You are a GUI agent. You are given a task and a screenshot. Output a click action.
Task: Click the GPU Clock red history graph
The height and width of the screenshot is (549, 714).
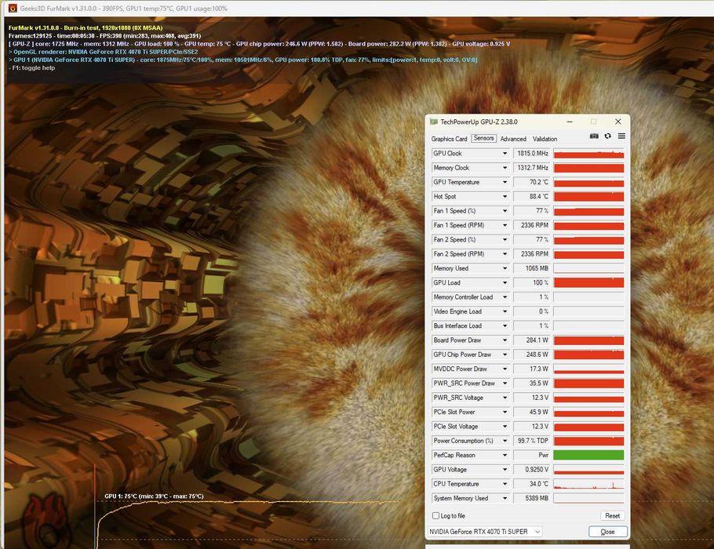588,154
